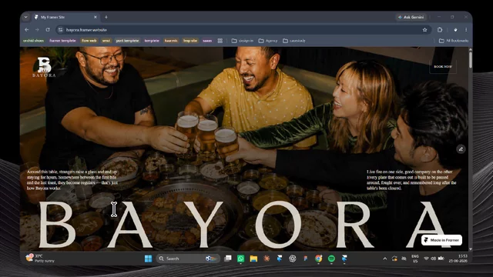Viewport: 493px width, 277px height.
Task: Open Spotify from the taskbar
Action: 331,259
